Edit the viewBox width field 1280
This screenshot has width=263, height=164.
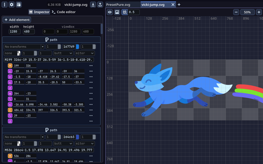75,32
